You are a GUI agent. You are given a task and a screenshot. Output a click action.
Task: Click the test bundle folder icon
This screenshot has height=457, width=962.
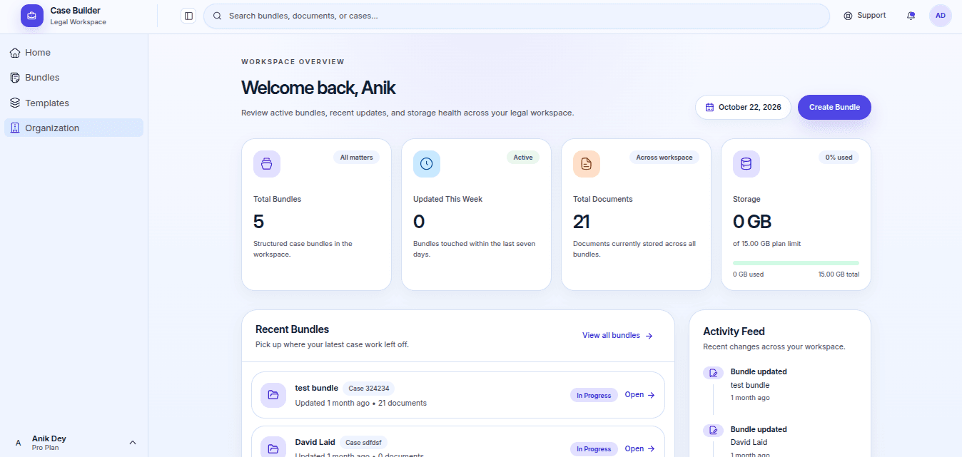coord(273,394)
